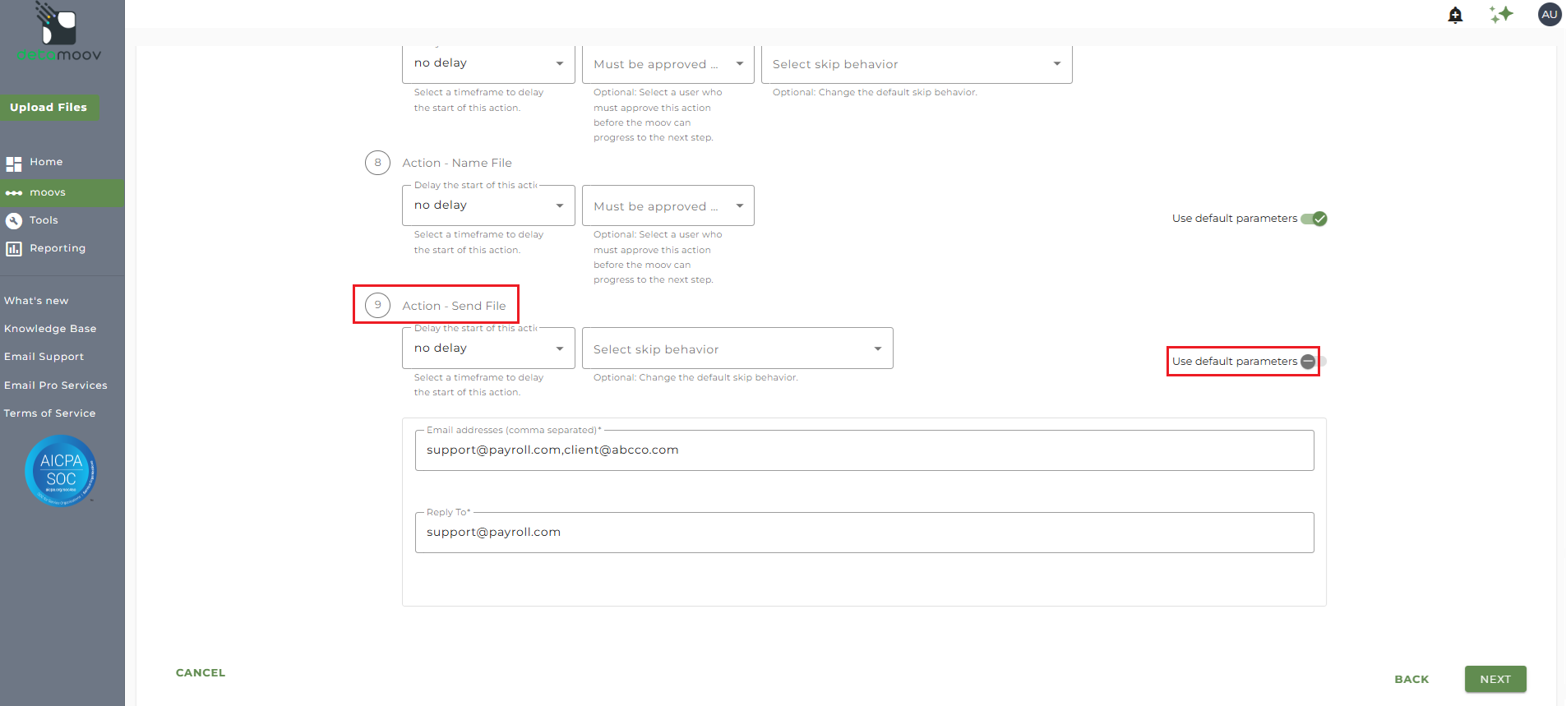The image size is (1566, 706).
Task: Click the CANCEL link
Action: 201,672
